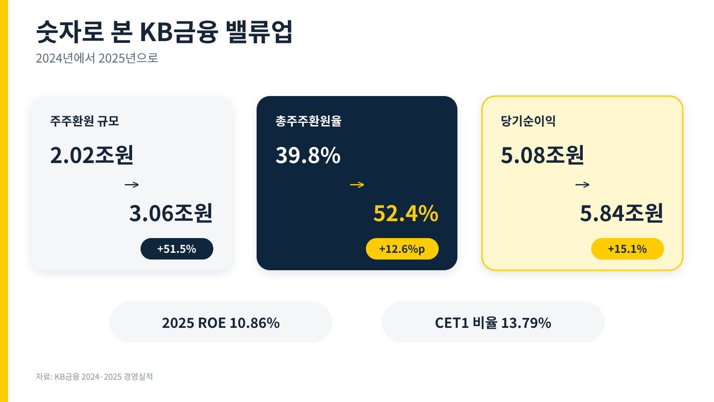Click the CET1 비율 13.79% pill

coord(493,322)
